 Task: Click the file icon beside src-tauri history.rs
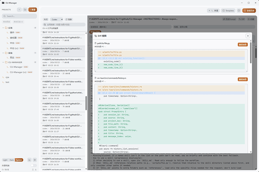coord(95,78)
